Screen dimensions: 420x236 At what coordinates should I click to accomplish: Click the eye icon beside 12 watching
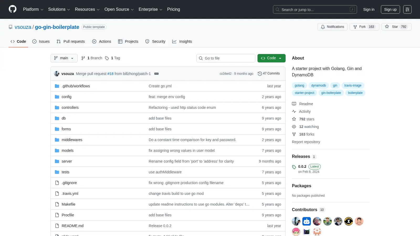pos(294,127)
